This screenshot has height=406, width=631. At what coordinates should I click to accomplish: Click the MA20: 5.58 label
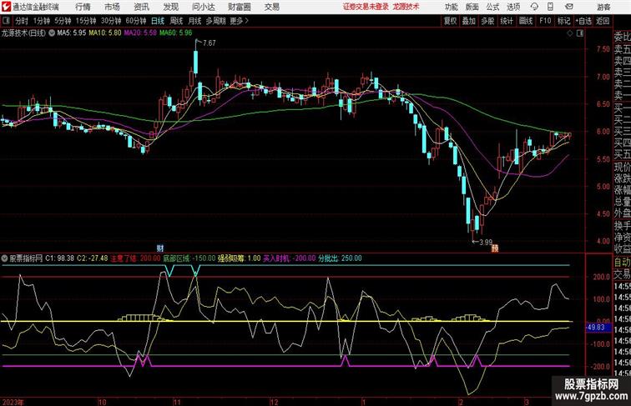pyautogui.click(x=140, y=33)
